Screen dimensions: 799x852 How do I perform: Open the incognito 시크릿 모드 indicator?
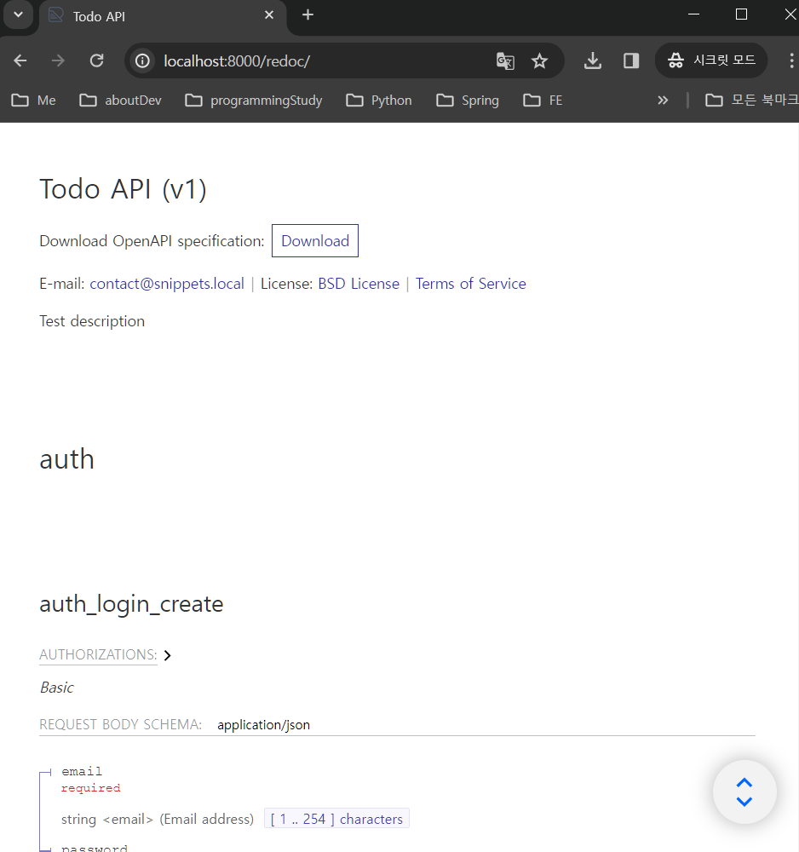(x=711, y=60)
